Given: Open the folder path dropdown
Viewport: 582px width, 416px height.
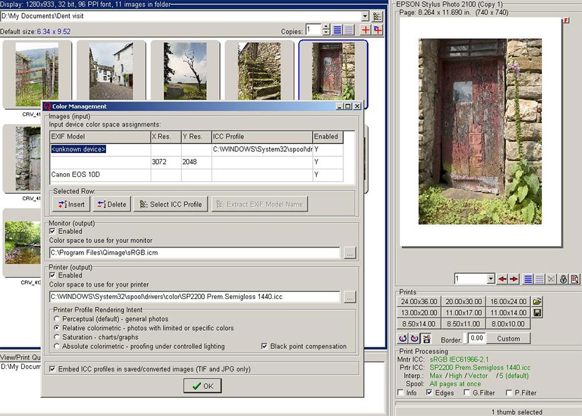Looking at the screenshot, I should point(365,16).
